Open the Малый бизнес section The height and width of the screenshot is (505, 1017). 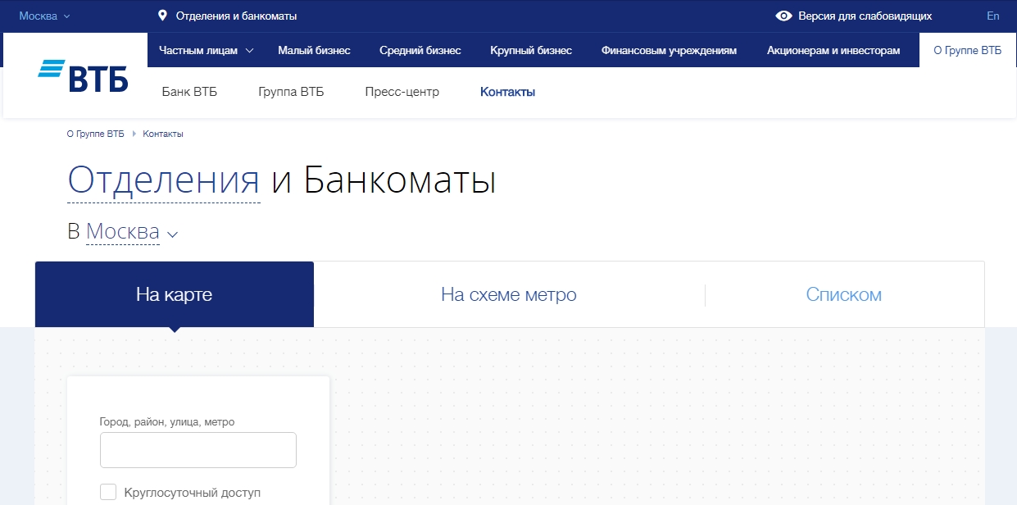pyautogui.click(x=314, y=50)
